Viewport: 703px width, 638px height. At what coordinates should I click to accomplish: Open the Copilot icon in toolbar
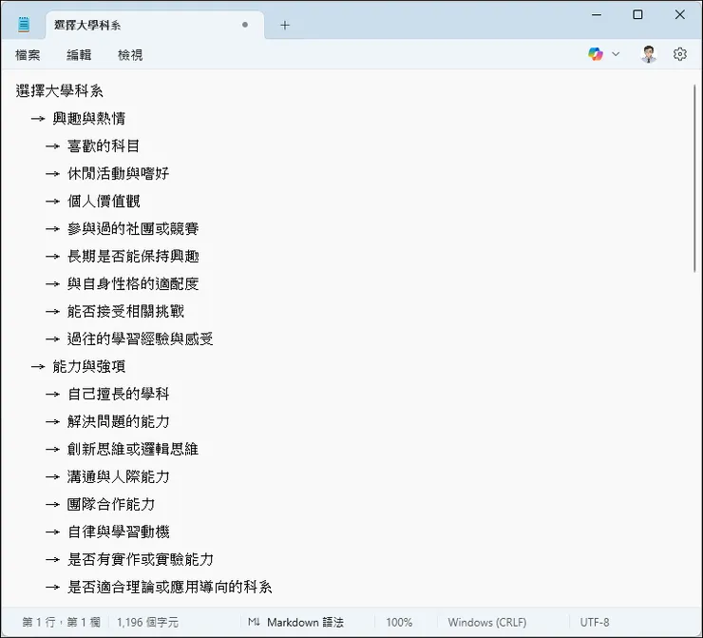click(x=596, y=54)
